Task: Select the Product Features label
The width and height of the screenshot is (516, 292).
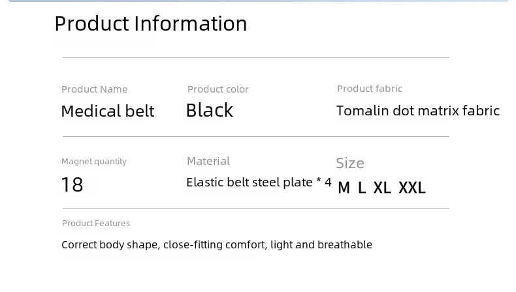Action: pos(96,224)
